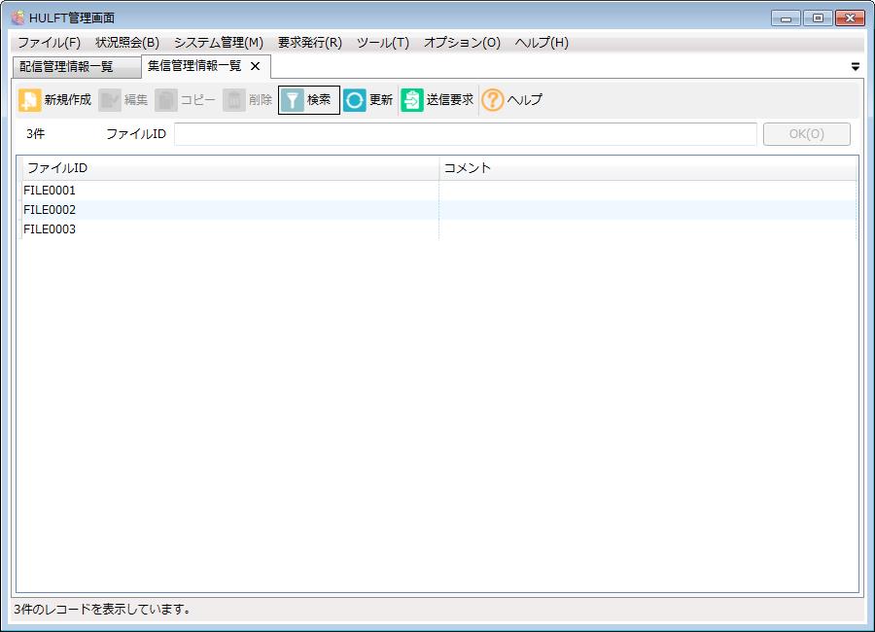875x632 pixels.
Task: Switch to the 配信管理情報一覧 tab
Action: pyautogui.click(x=67, y=67)
